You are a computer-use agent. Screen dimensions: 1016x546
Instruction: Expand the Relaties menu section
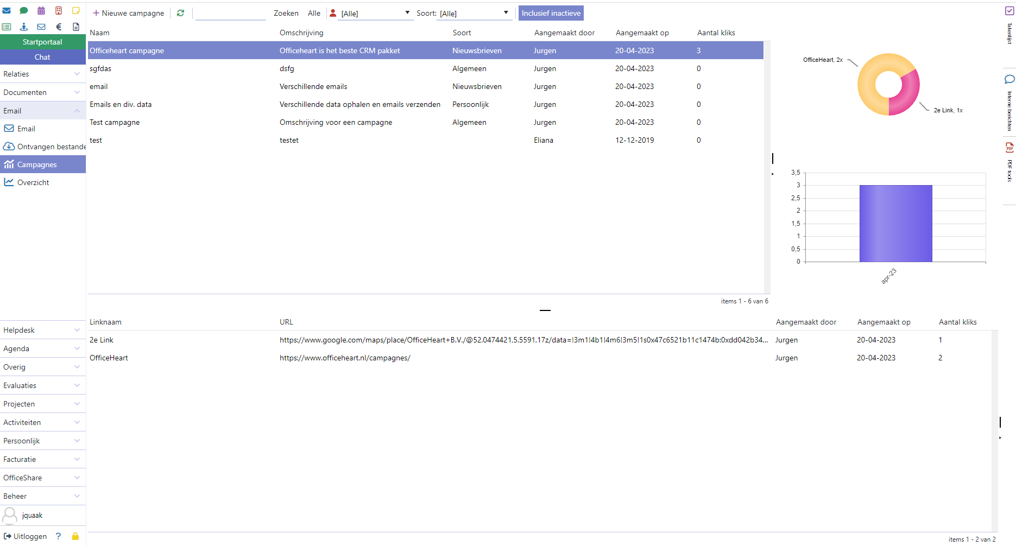coord(43,74)
